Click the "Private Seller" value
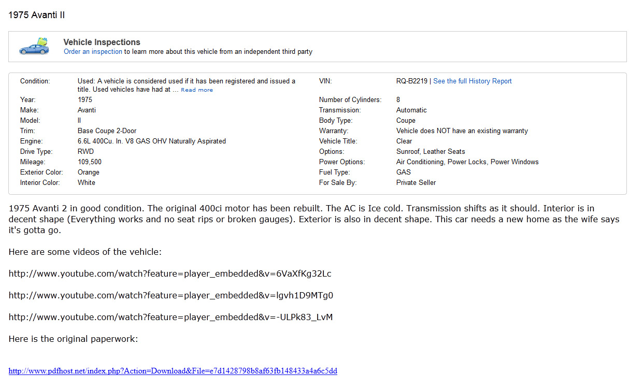The height and width of the screenshot is (389, 629). [x=416, y=183]
